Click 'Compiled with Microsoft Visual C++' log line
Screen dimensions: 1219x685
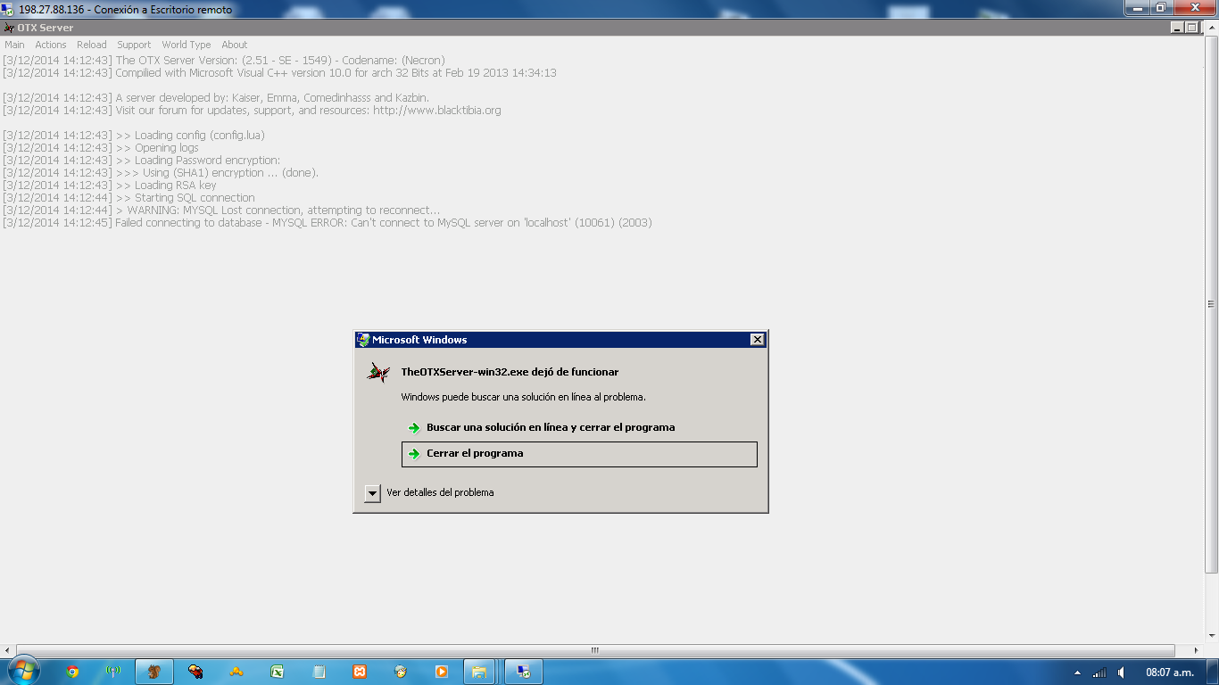coord(279,73)
